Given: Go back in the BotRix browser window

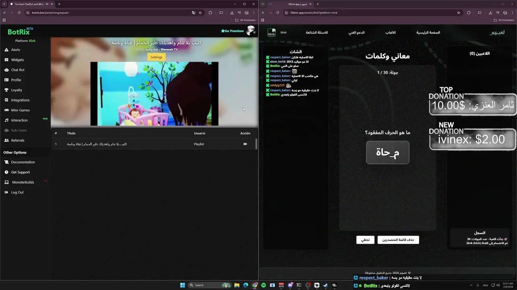Looking at the screenshot, I should (4, 12).
